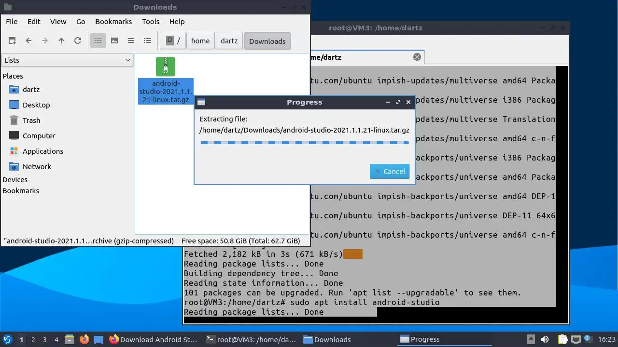Switch to compact view mode
618x347 pixels.
click(x=131, y=41)
